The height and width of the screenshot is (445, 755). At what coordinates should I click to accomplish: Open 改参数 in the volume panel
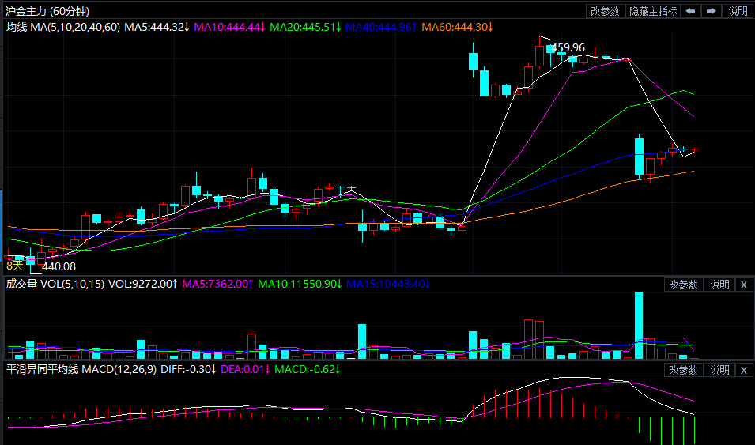tap(683, 285)
